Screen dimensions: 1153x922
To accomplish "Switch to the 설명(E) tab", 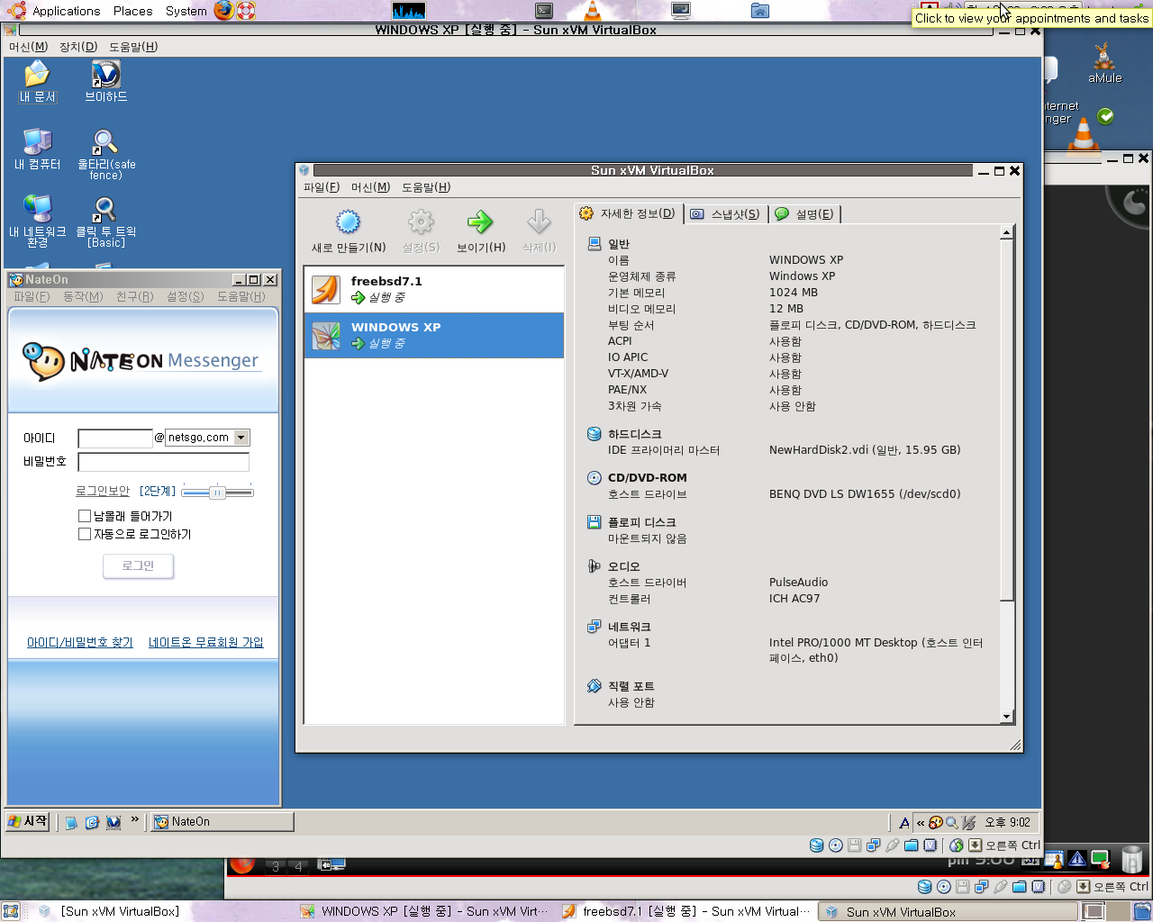I will 804,214.
